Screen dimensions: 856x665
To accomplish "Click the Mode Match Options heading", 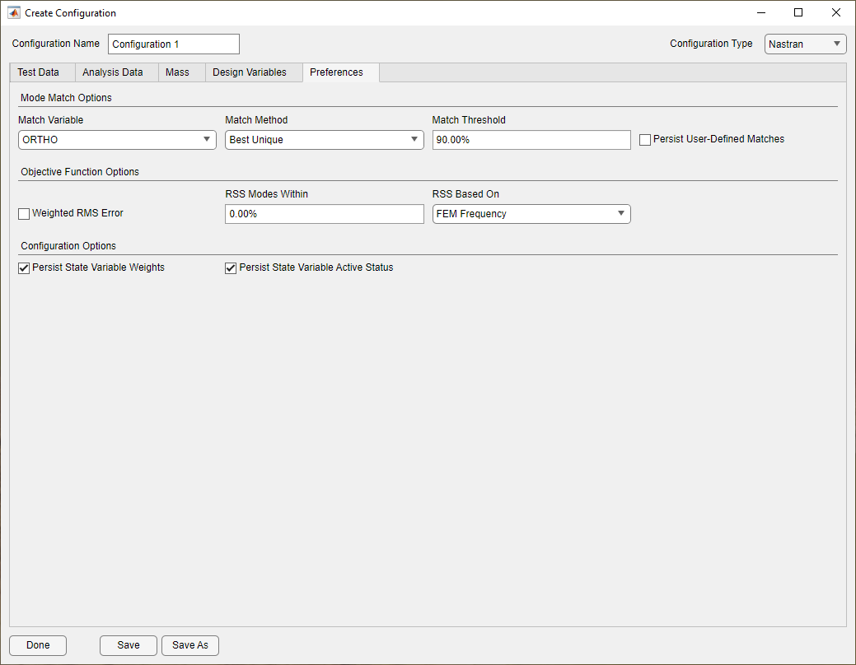I will [x=66, y=98].
